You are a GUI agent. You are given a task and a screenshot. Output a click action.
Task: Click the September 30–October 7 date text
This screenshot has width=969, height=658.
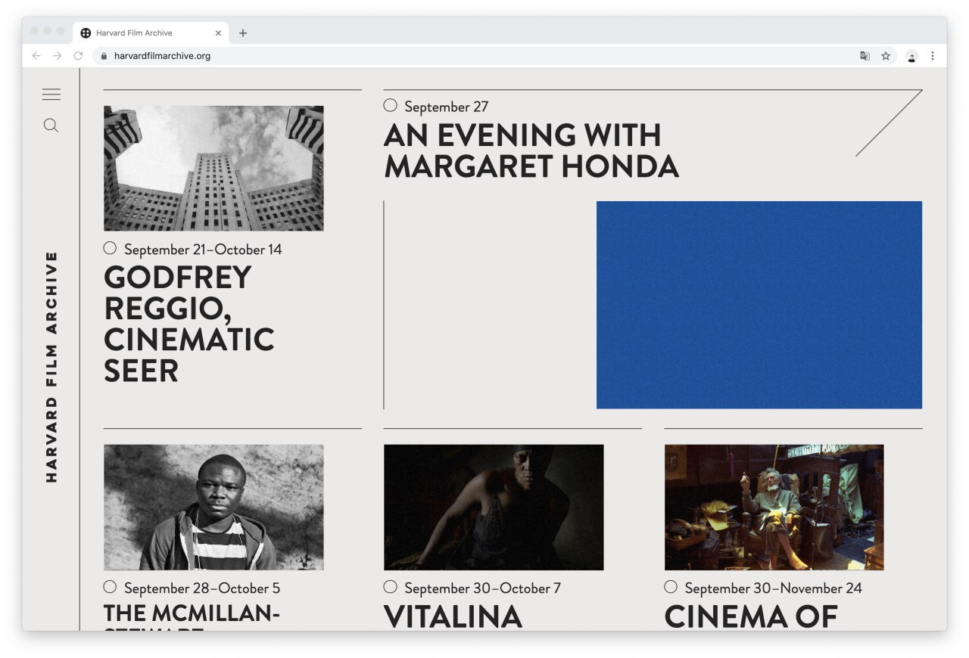coord(483,588)
